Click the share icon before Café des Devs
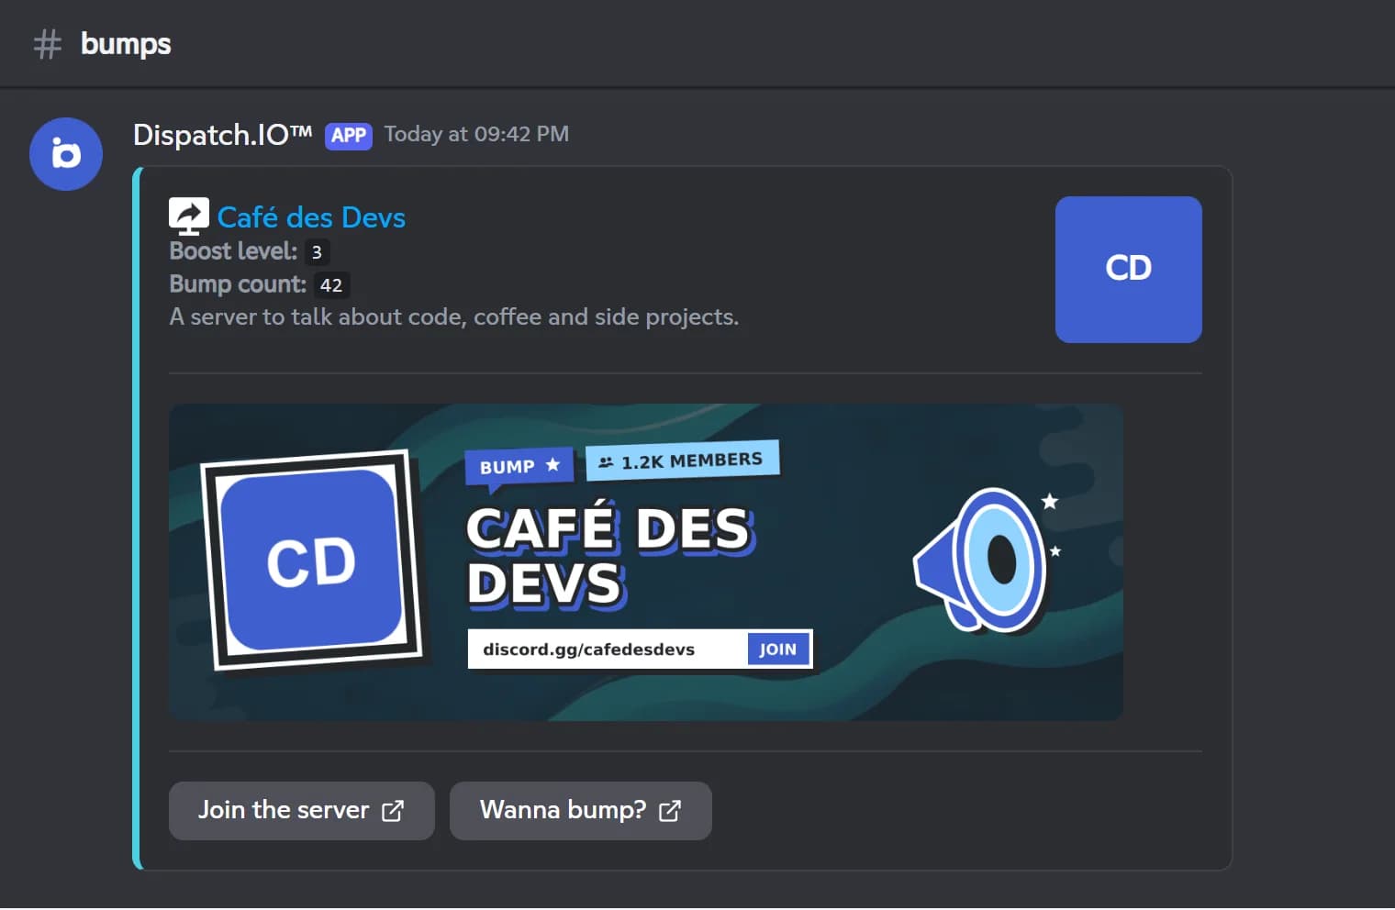Screen dimensions: 1395x910 (189, 216)
